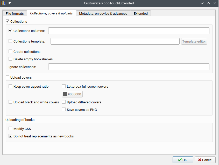219x165 pixels.
Task: Click the pin icon in title bar
Action: click(x=9, y=3)
